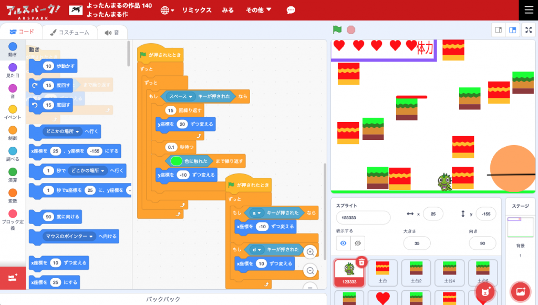The width and height of the screenshot is (538, 305).
Task: Select the イベント (Events) block category
Action: (13, 112)
